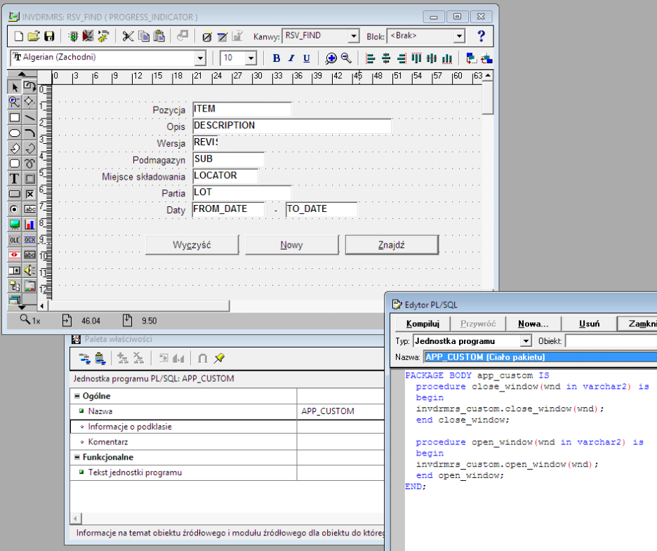Open the Kanwy canvas dropdown
This screenshot has width=657, height=551.
coord(353,36)
